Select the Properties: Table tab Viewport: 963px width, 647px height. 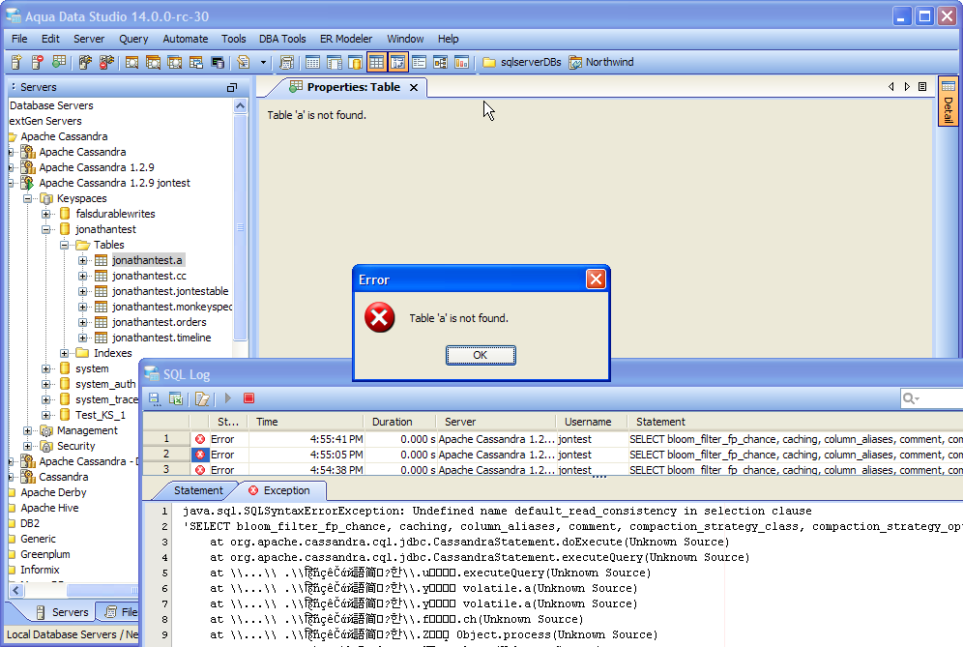[x=353, y=87]
